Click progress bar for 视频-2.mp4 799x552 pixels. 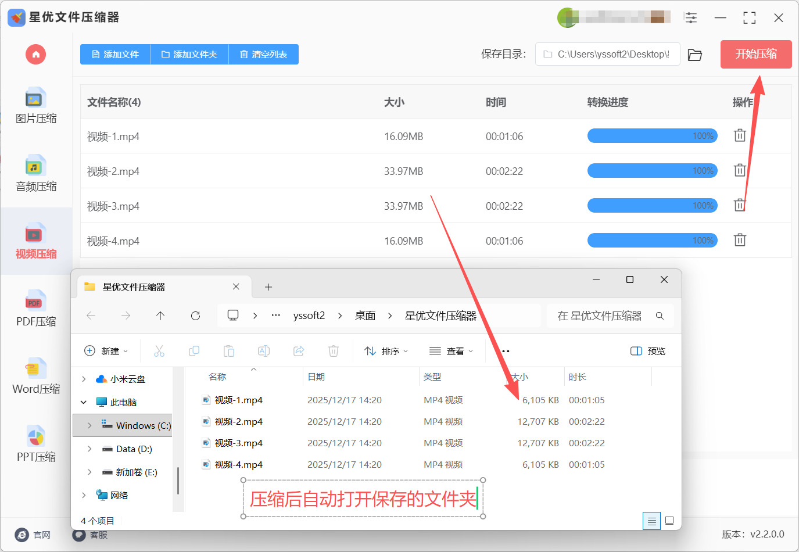coord(653,171)
